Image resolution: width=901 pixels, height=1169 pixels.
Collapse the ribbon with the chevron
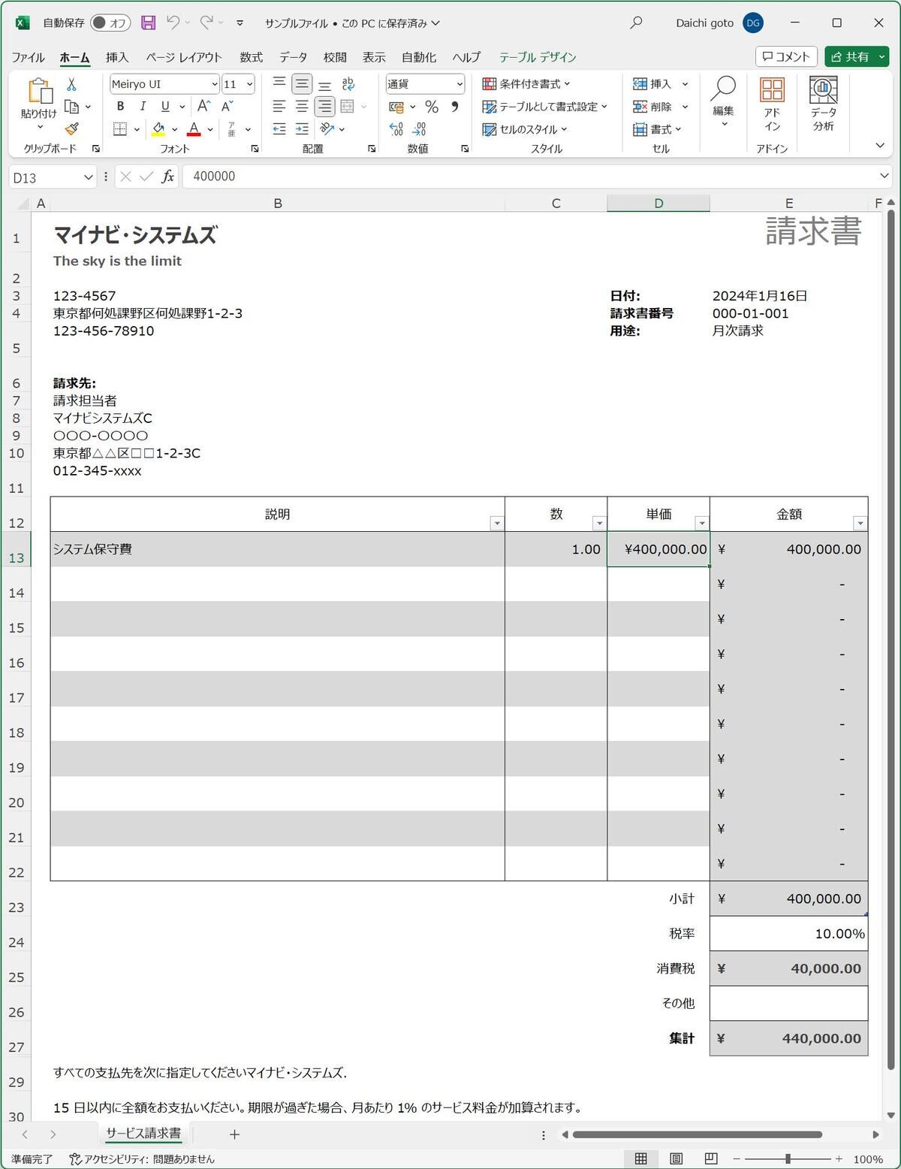click(880, 146)
